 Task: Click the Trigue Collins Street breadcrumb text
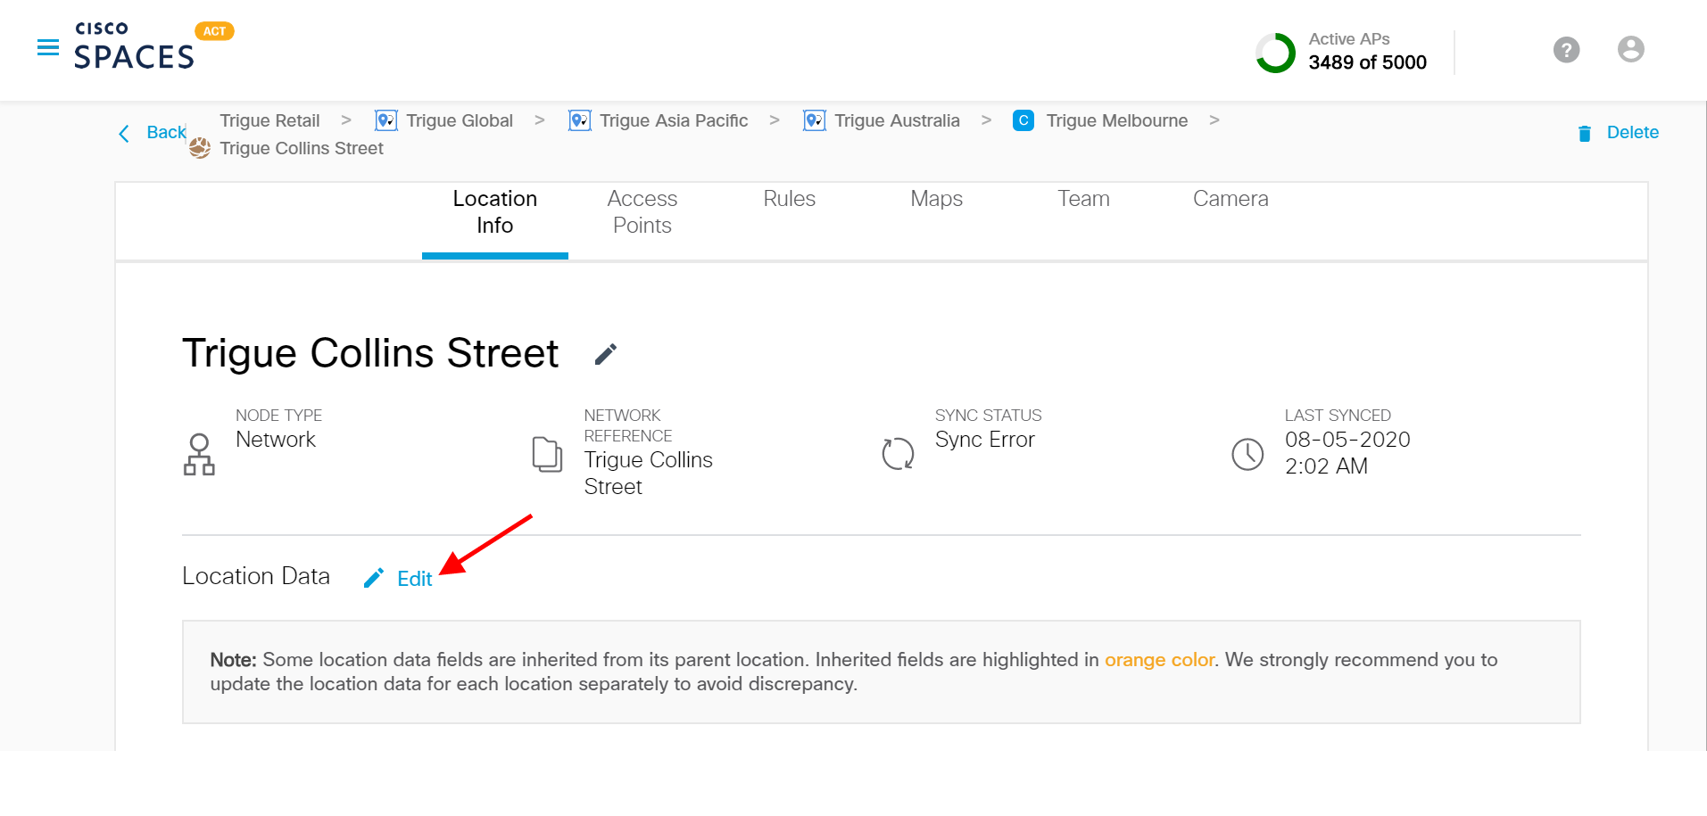302,148
